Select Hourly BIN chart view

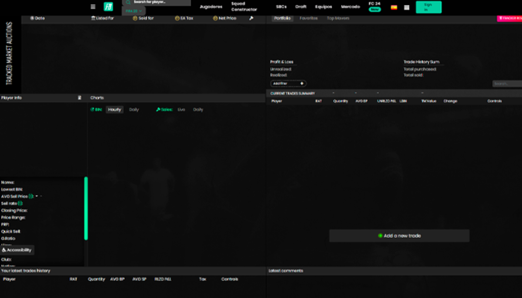point(114,110)
